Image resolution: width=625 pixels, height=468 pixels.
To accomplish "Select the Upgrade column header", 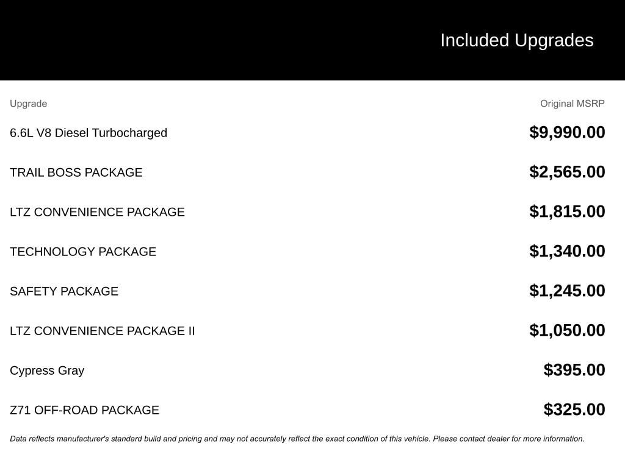I will (x=28, y=104).
